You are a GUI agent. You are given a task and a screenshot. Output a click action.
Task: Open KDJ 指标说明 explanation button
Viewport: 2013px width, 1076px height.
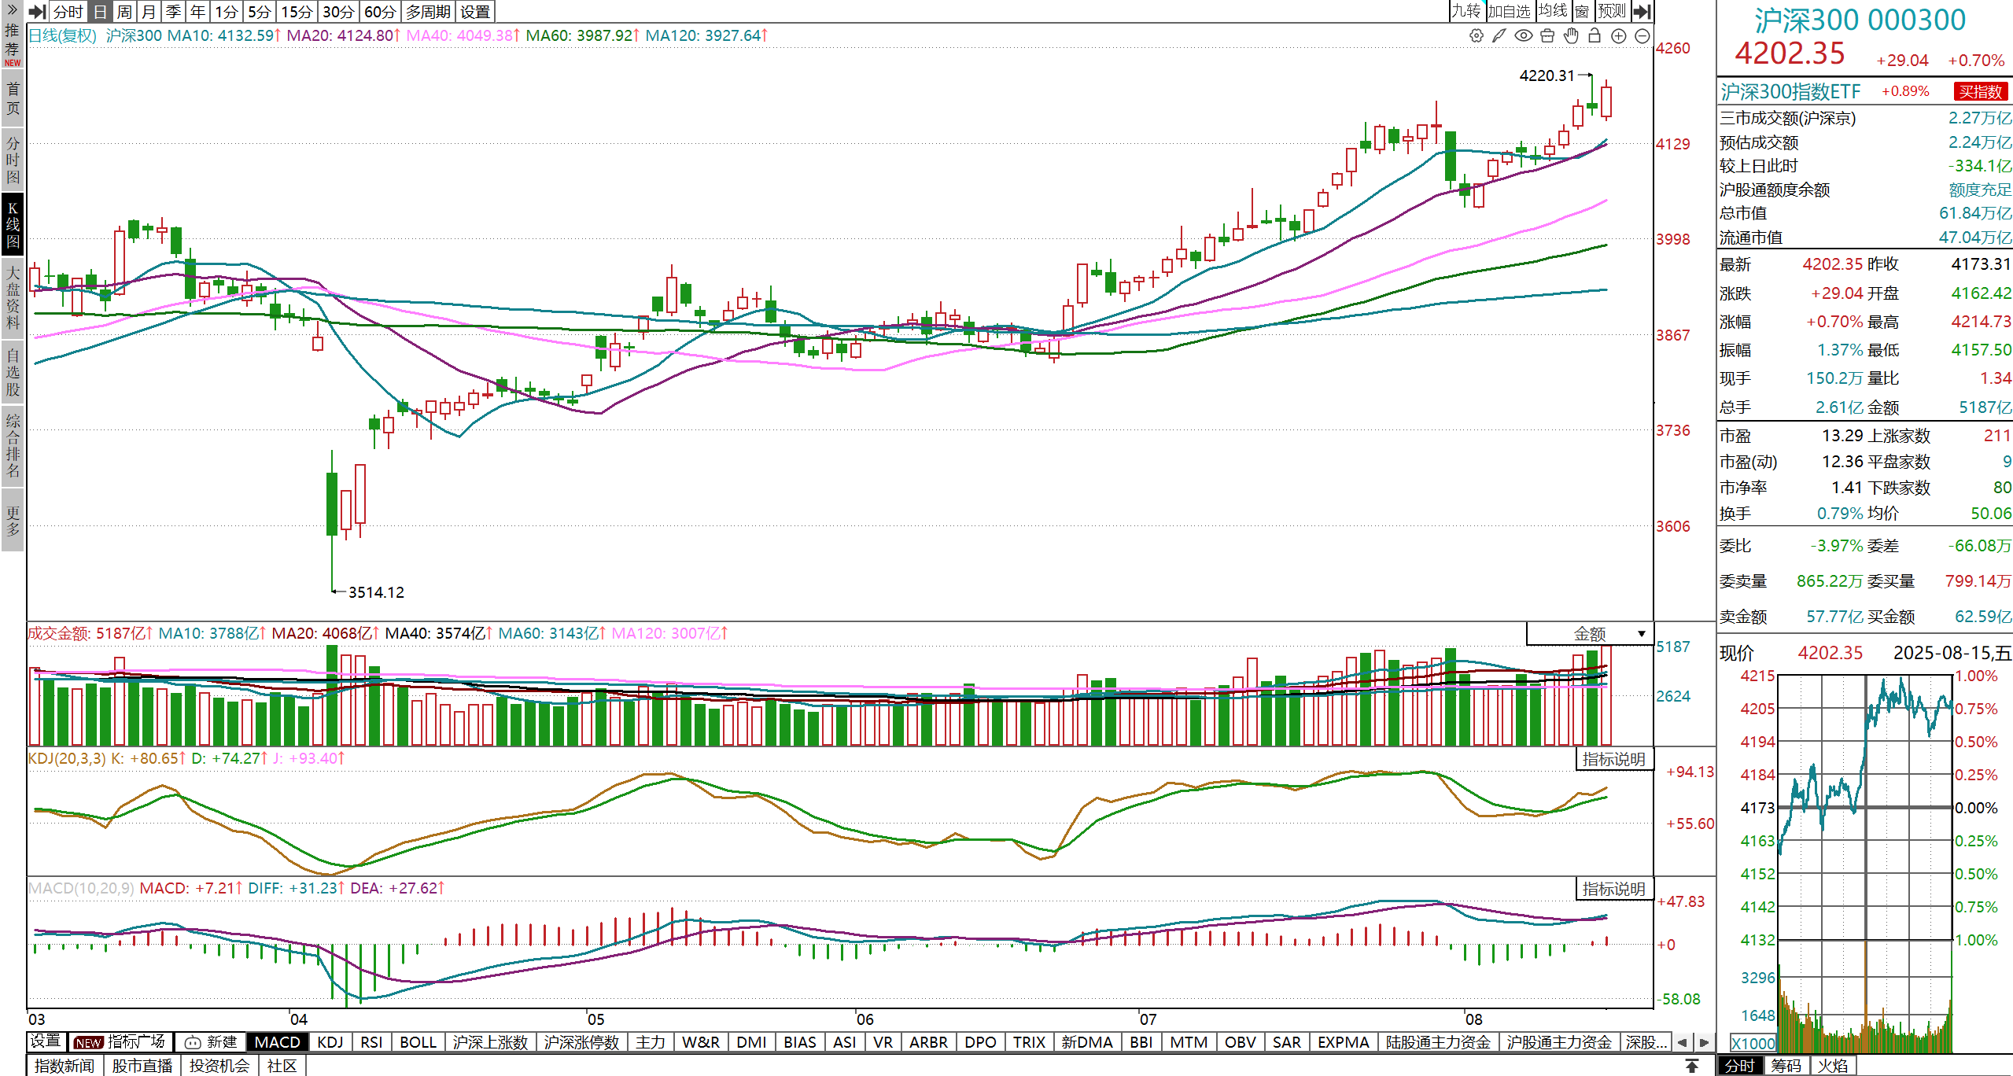[x=1613, y=759]
